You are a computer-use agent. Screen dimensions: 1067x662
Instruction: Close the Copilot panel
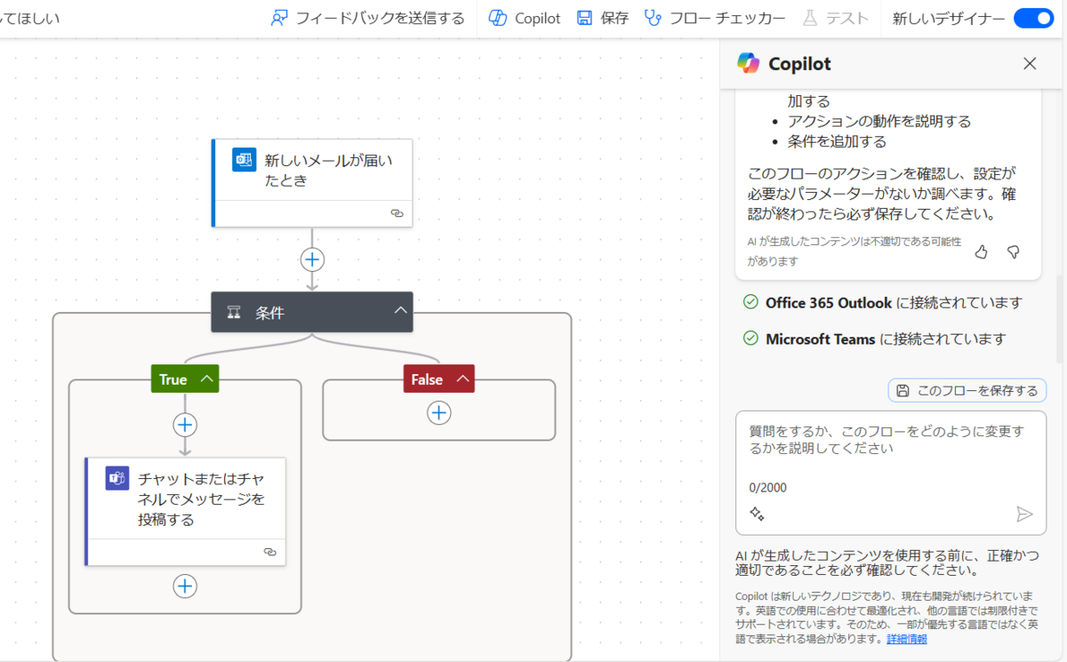click(x=1030, y=63)
